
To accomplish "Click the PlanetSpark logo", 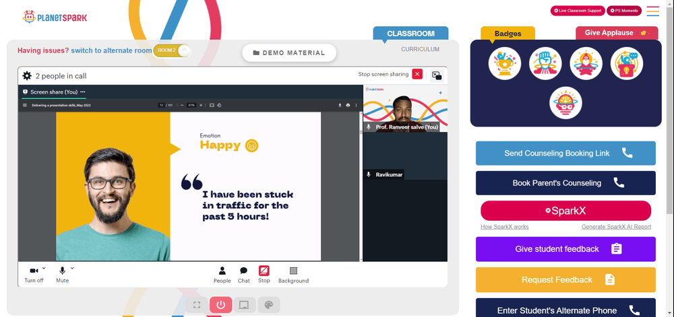I will click(x=55, y=17).
